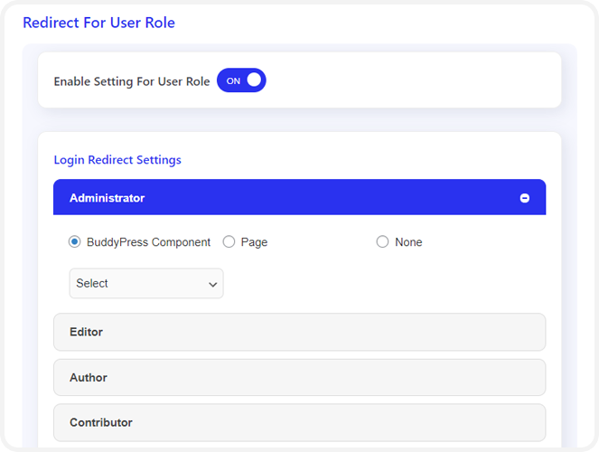This screenshot has height=452, width=599.
Task: Click the BuddyPress Component label text
Action: [148, 242]
